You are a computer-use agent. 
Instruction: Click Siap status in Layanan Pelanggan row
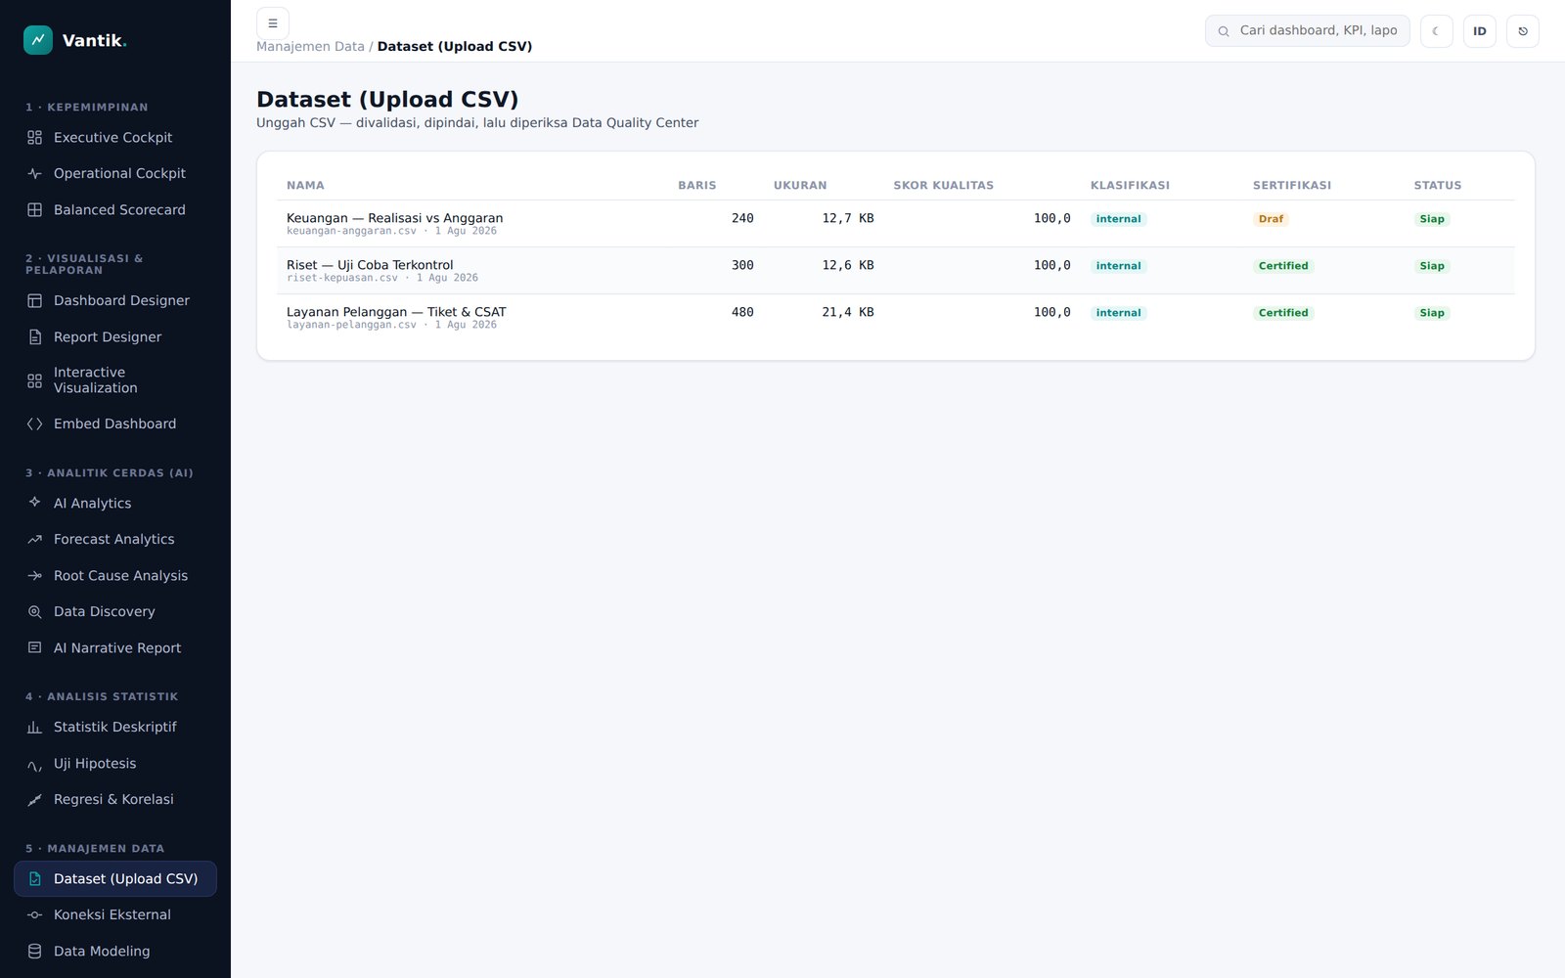(x=1432, y=313)
